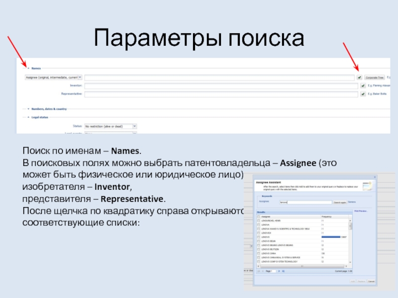Click Search again button
Screen dimensions: 398x298
click(x=340, y=203)
